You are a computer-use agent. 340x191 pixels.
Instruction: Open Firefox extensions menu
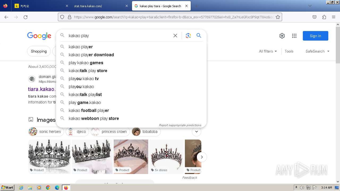(x=324, y=17)
